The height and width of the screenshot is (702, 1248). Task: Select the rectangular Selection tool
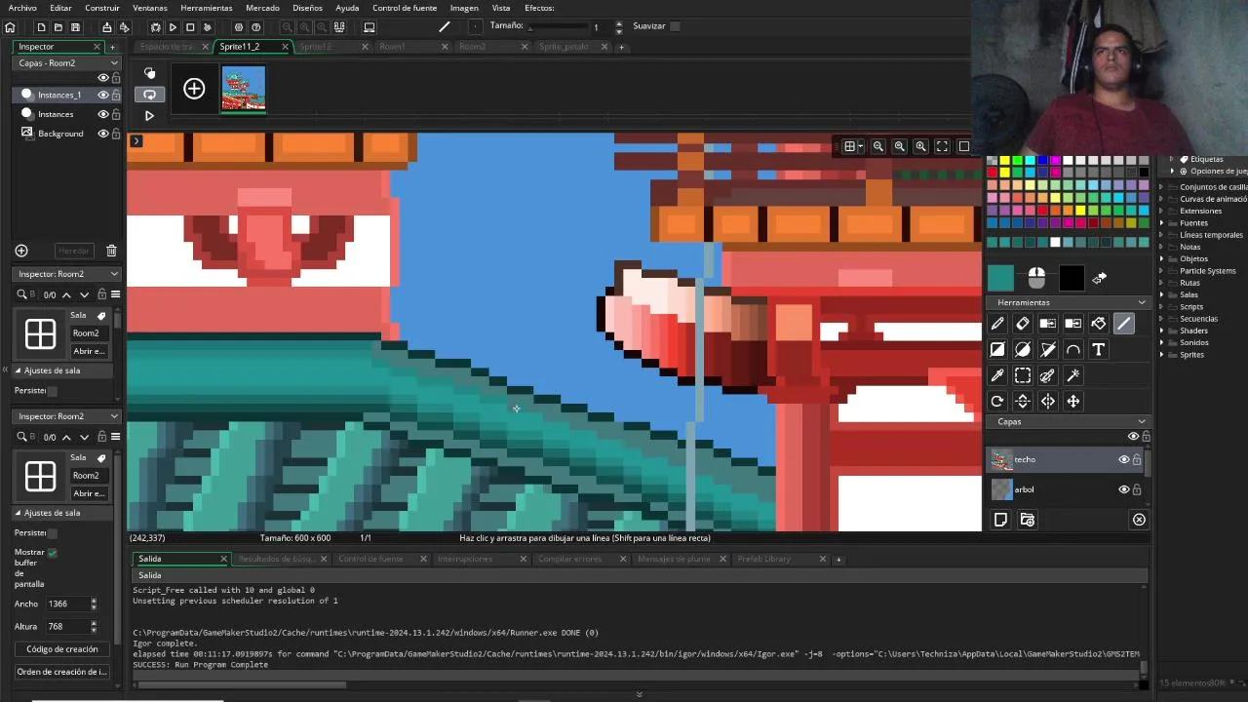coord(1023,375)
